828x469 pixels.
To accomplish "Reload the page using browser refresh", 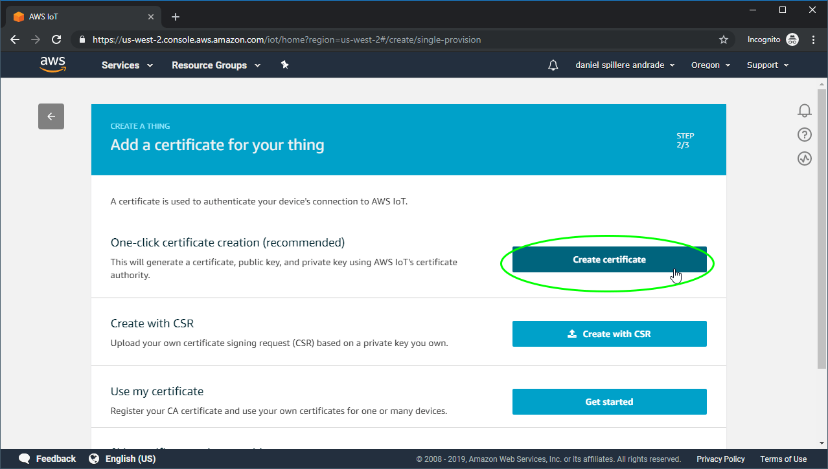I will click(56, 39).
